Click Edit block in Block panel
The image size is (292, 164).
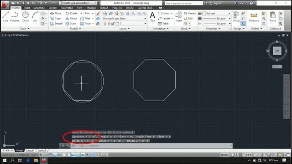point(188,18)
